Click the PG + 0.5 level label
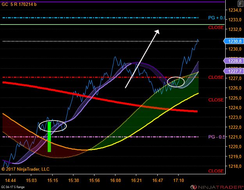This screenshot has width=244, height=190. click(x=216, y=18)
